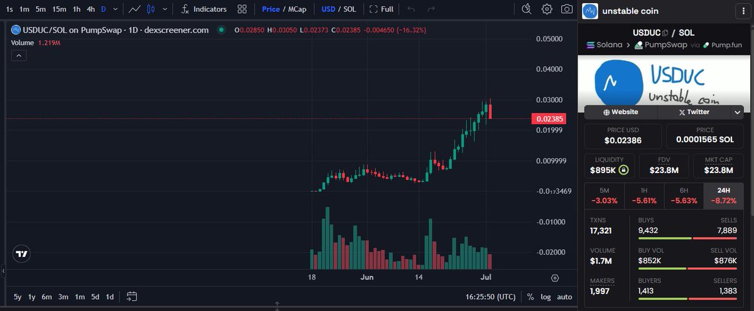Click the buys versus sells ratio bar

tap(687, 238)
